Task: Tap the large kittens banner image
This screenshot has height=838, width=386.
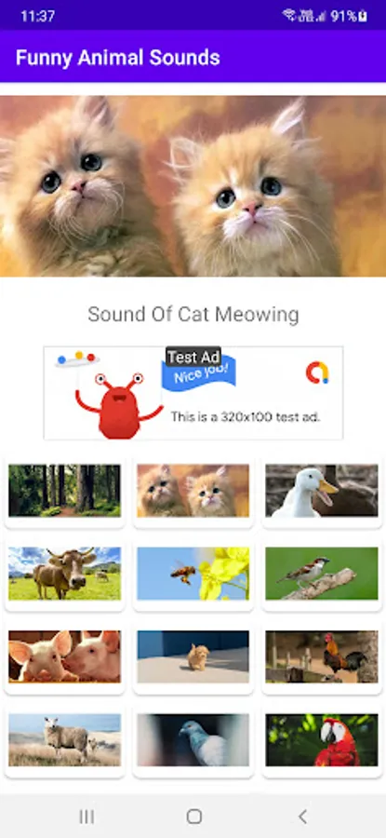Action: [x=193, y=186]
